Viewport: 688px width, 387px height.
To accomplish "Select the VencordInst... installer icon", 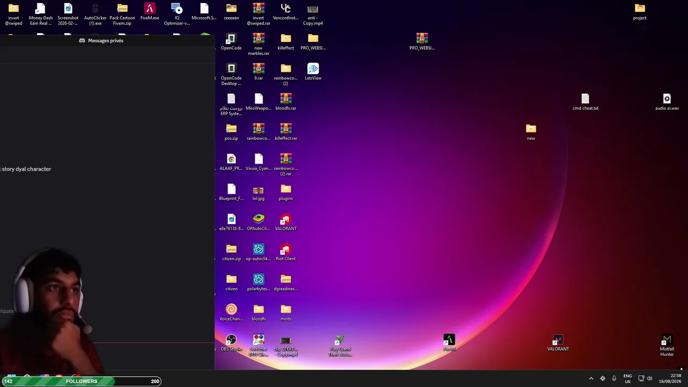I will point(285,12).
